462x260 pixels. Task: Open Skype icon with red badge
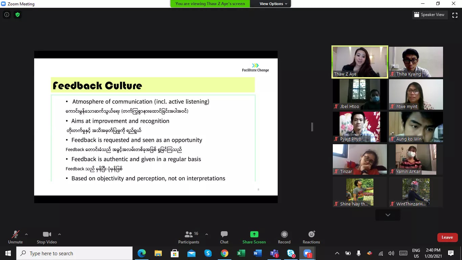coord(291,253)
